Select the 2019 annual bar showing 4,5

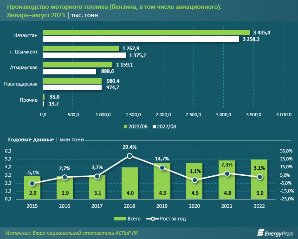click(162, 181)
